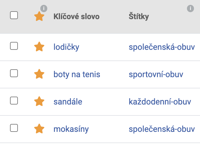Mark the checkbox for the sandále row
Image resolution: width=200 pixels, height=144 pixels.
tap(14, 101)
